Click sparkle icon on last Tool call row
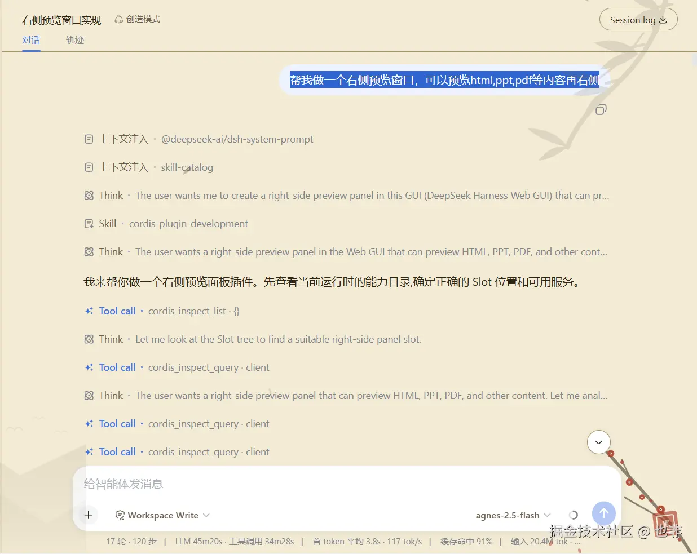Screen dimensions: 697x554 [89, 452]
